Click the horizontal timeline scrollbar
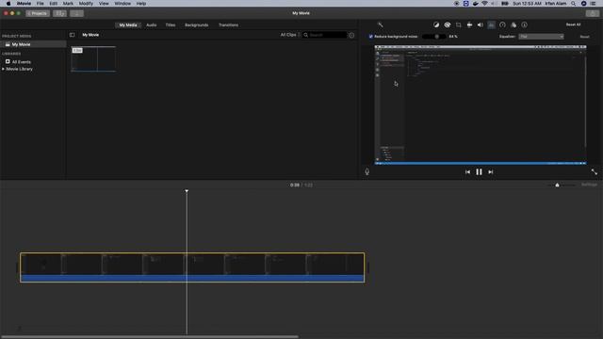 point(150,337)
